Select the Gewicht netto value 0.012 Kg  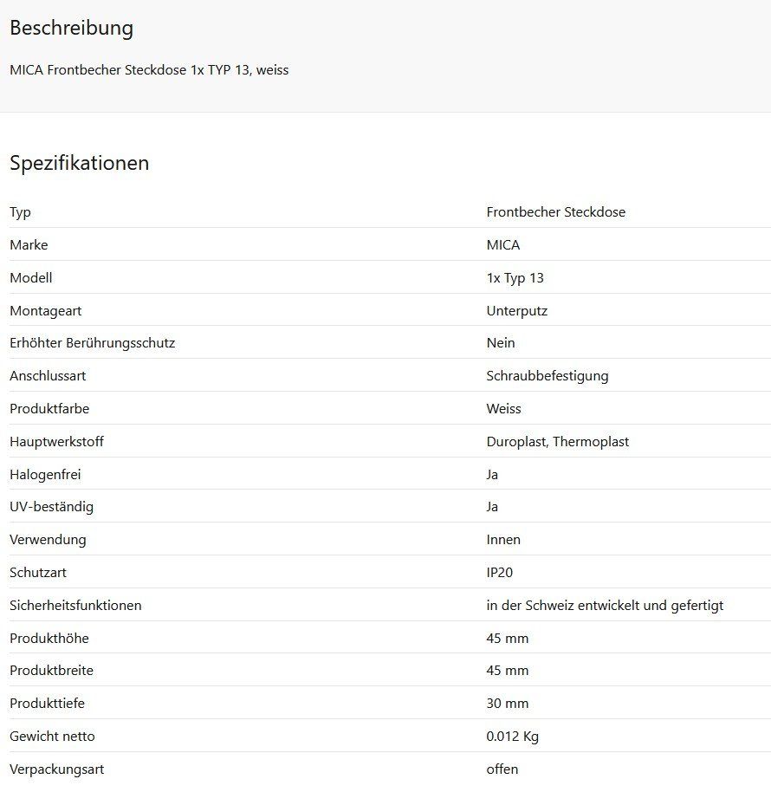tap(513, 736)
